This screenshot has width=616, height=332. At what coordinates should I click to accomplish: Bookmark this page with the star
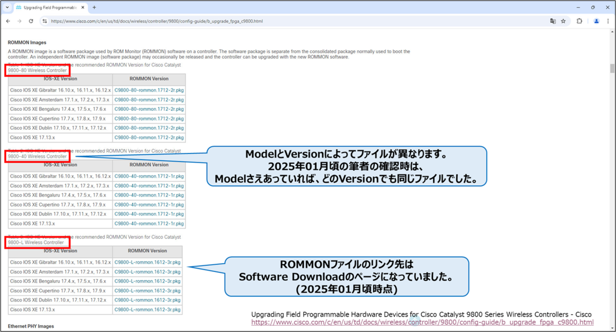(x=563, y=21)
